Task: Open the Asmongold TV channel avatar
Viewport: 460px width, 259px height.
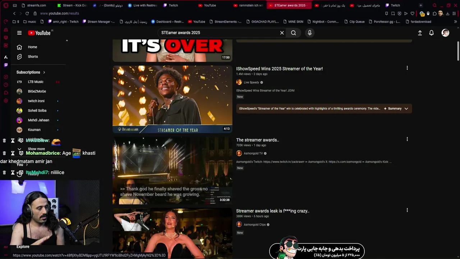Action: click(x=239, y=153)
